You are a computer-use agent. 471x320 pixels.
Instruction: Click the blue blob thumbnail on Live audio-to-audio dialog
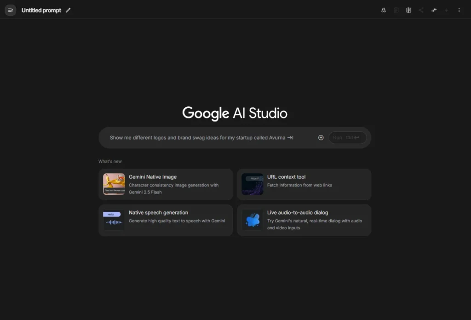tap(253, 220)
